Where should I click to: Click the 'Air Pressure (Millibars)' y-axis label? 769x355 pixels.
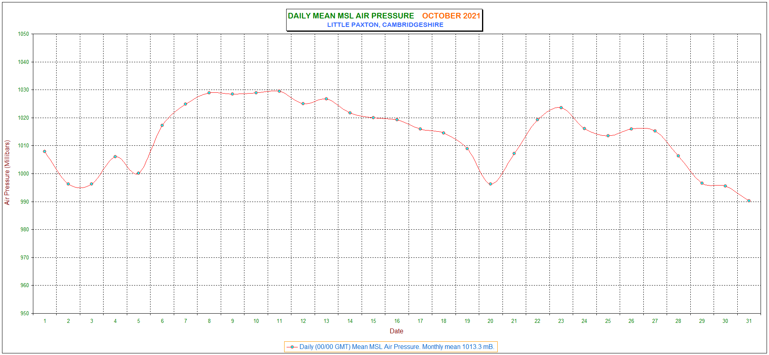(x=7, y=173)
